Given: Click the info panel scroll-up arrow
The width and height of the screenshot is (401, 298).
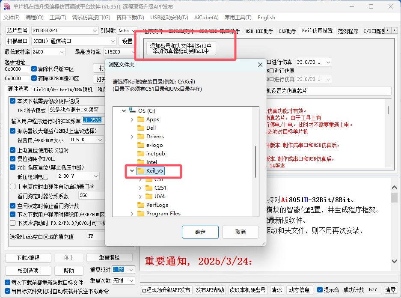Looking at the screenshot, I should (x=394, y=188).
